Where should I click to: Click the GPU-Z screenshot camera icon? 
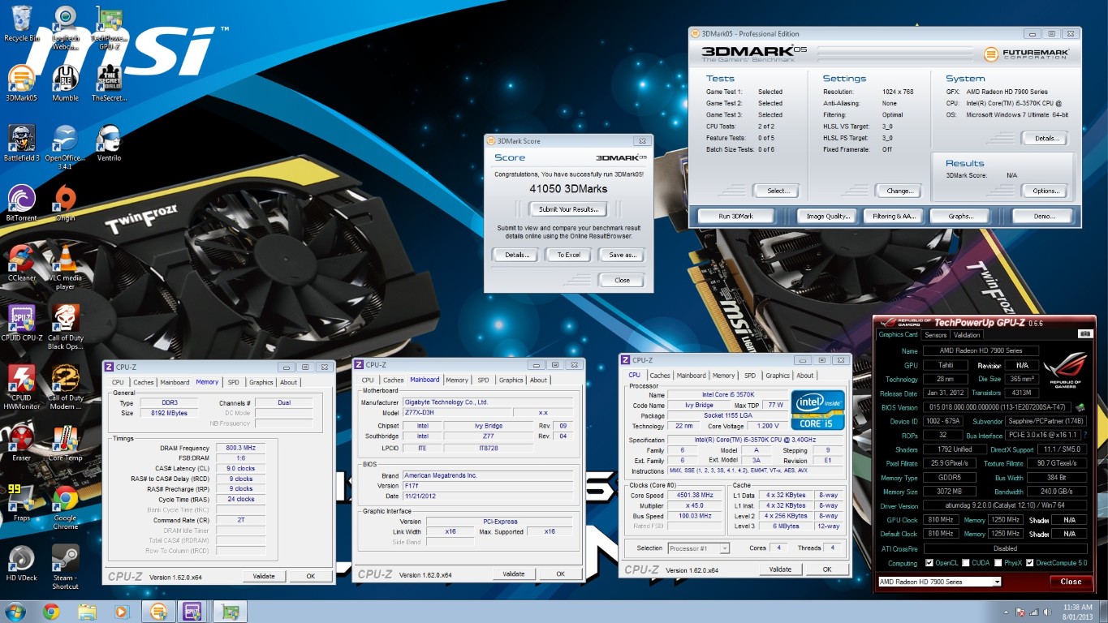coord(1085,334)
